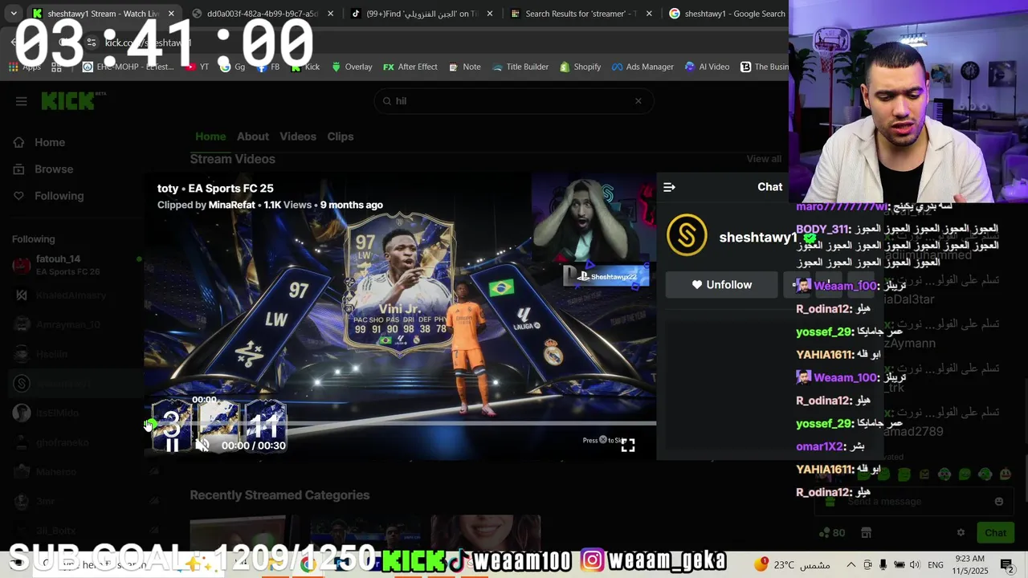The height and width of the screenshot is (578, 1028).
Task: Switch to sheshtawy1 Google Search tab
Action: [x=727, y=14]
